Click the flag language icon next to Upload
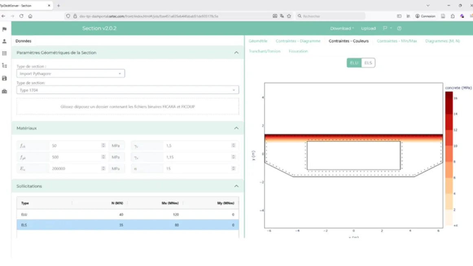473x266 pixels. pos(384,28)
